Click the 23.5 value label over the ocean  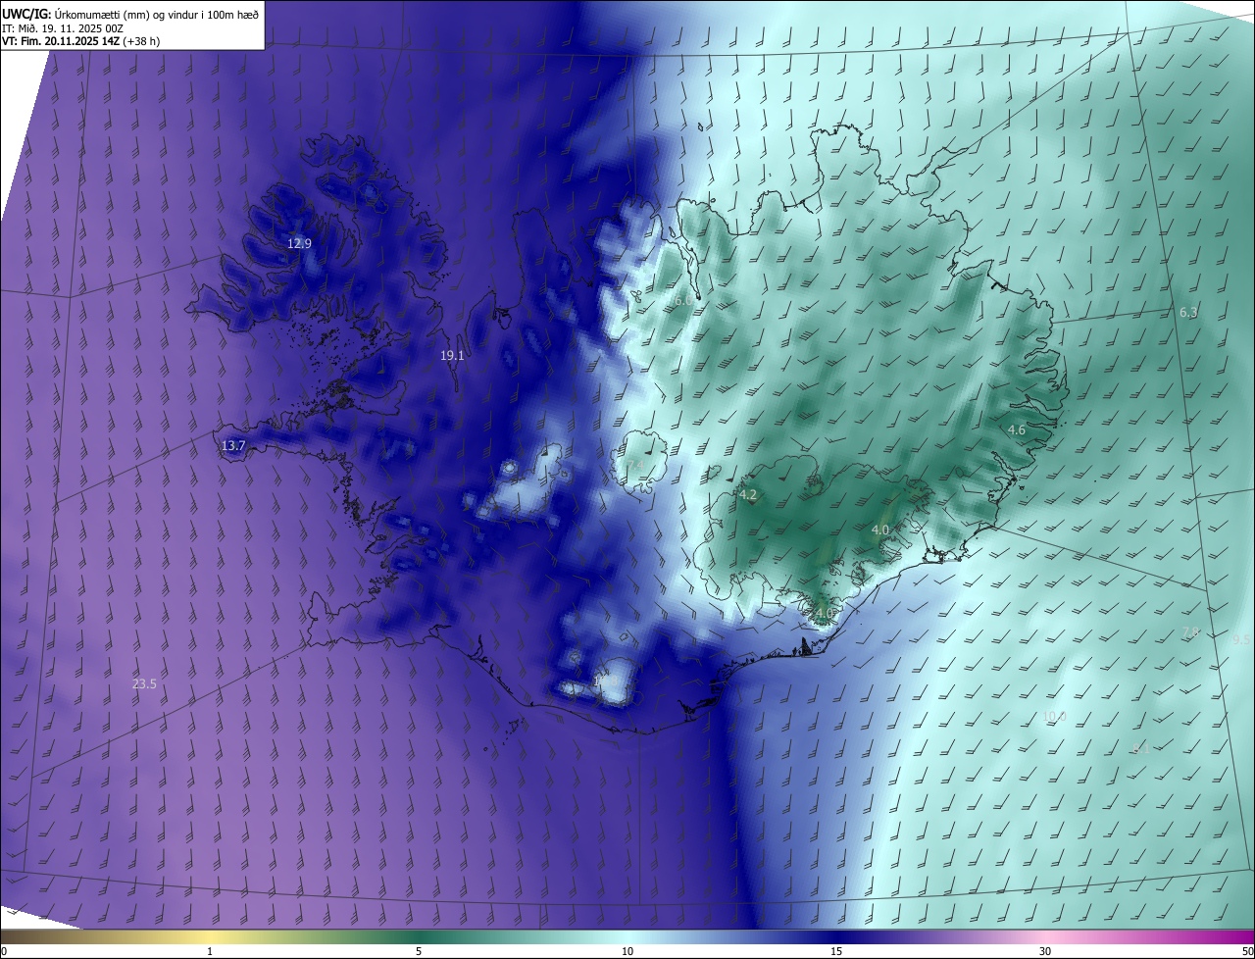[x=144, y=683]
